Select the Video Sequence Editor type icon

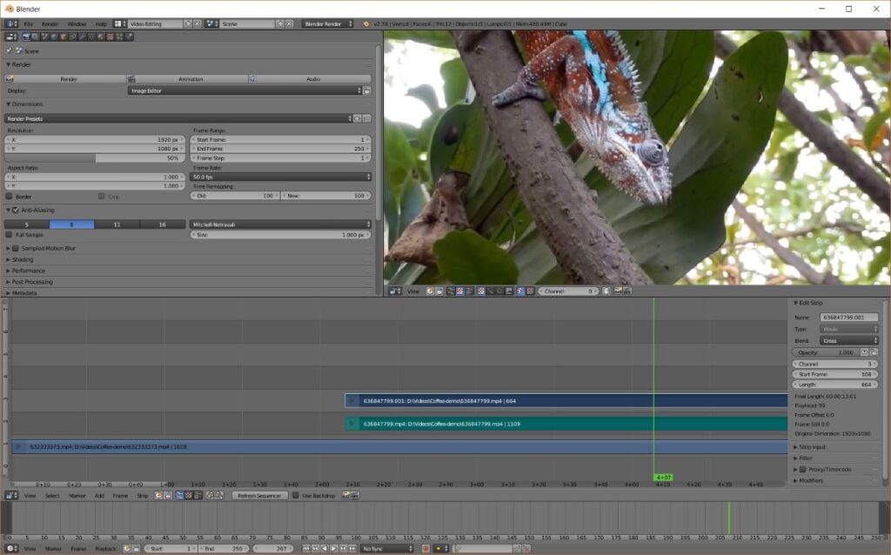pos(12,495)
